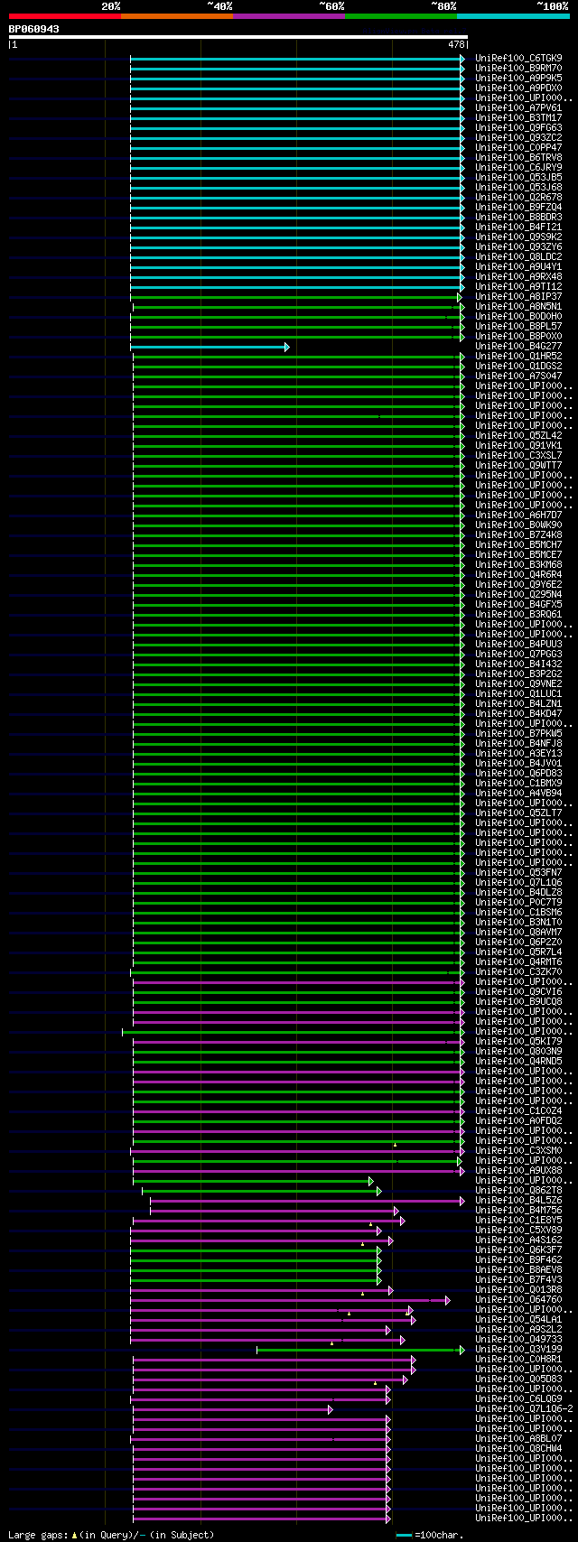Select hit UniRef100_Q8CHW4
The image size is (578, 1542).
pyautogui.click(x=518, y=1448)
